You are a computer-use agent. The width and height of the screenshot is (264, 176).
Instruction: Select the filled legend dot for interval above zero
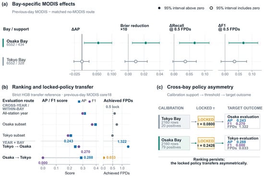click(159, 8)
